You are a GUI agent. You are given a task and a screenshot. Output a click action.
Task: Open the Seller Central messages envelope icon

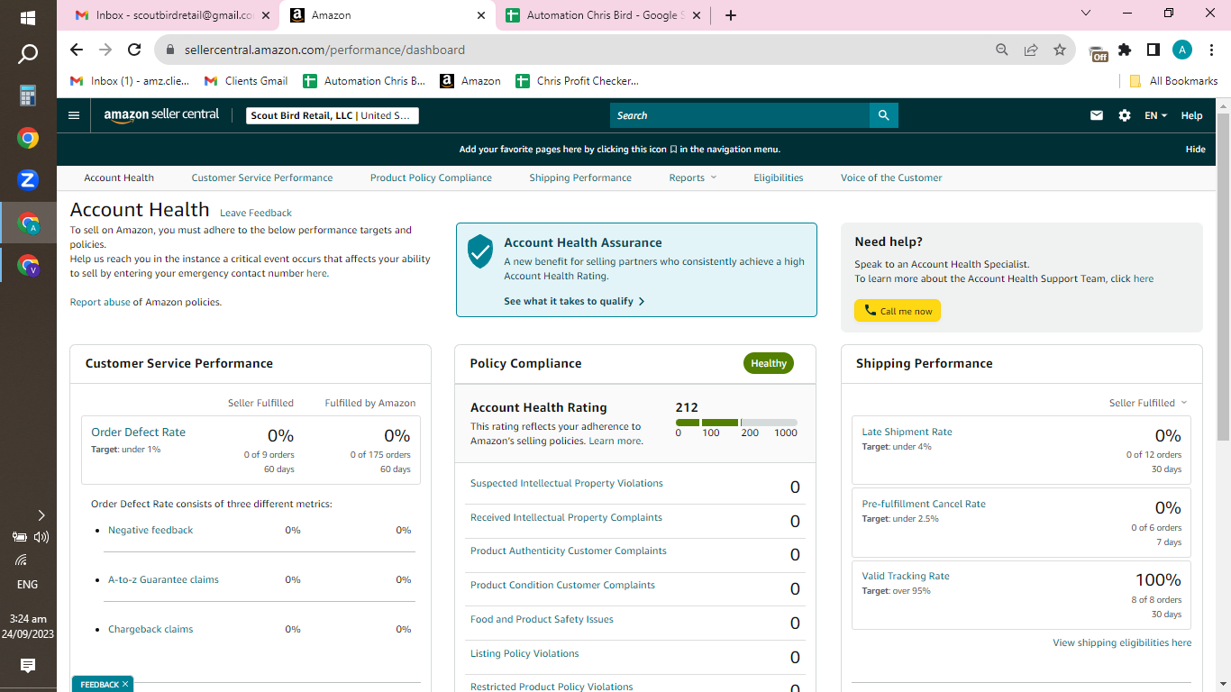[1097, 115]
